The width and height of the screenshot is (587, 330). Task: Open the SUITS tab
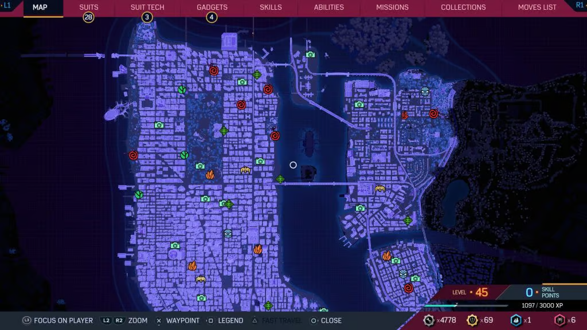point(88,7)
